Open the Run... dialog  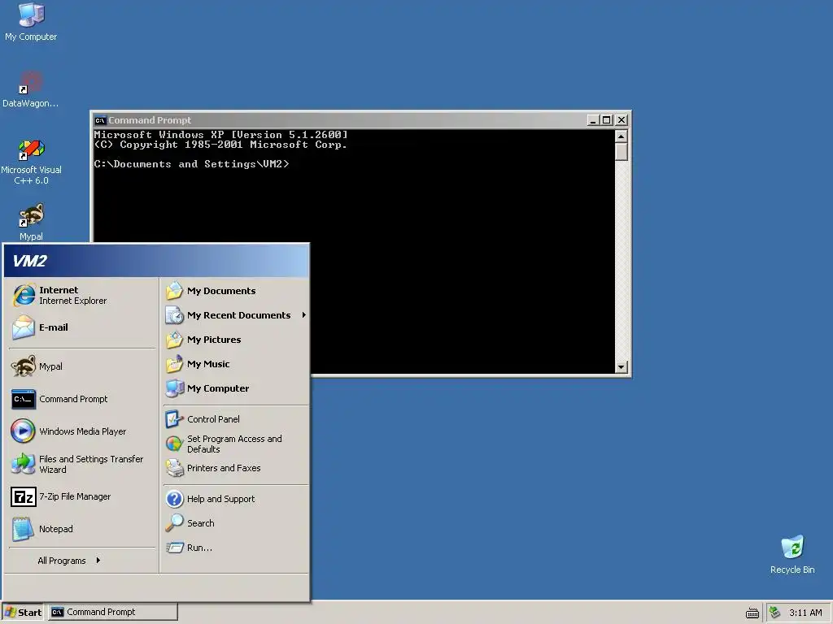(235, 548)
